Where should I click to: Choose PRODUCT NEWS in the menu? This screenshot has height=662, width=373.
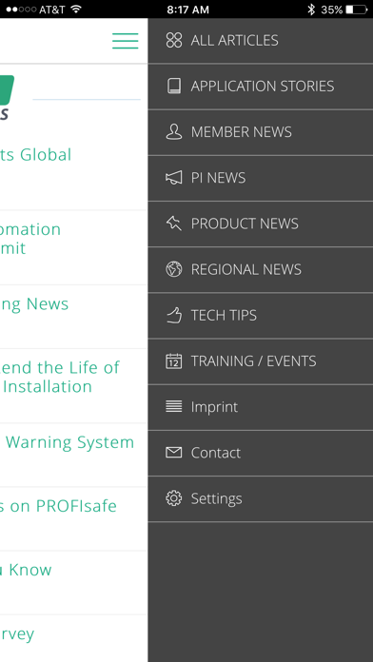[261, 224]
